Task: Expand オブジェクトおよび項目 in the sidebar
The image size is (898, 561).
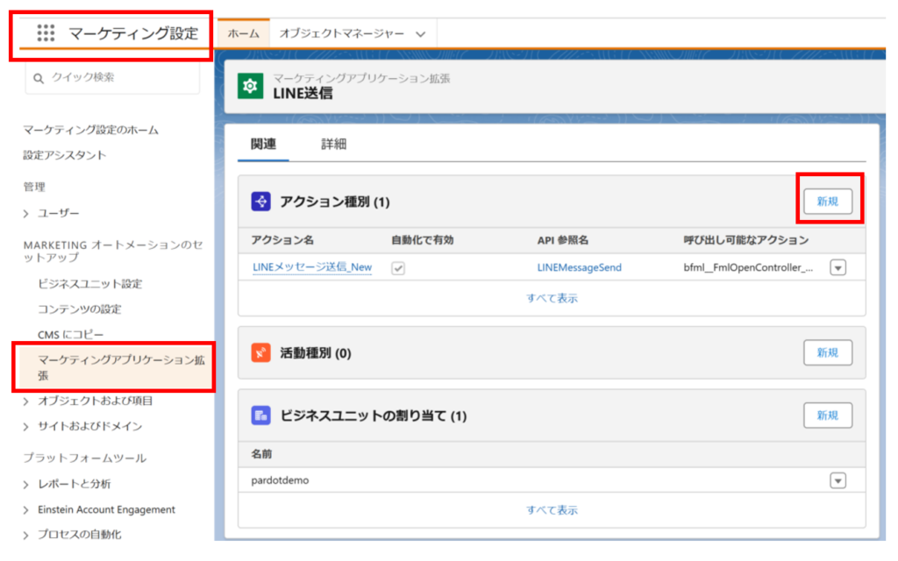Action: point(26,401)
